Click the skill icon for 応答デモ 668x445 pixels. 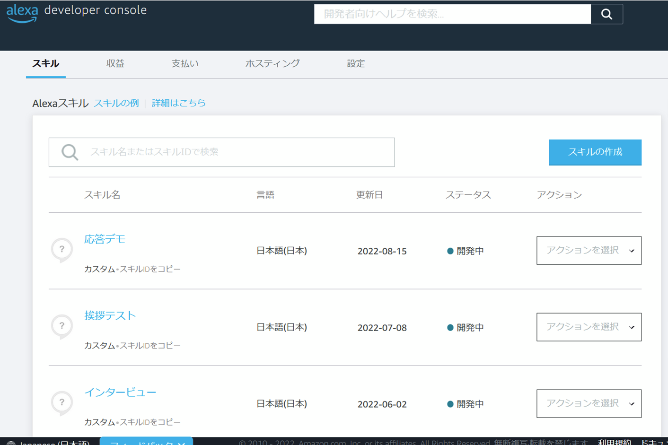point(62,250)
